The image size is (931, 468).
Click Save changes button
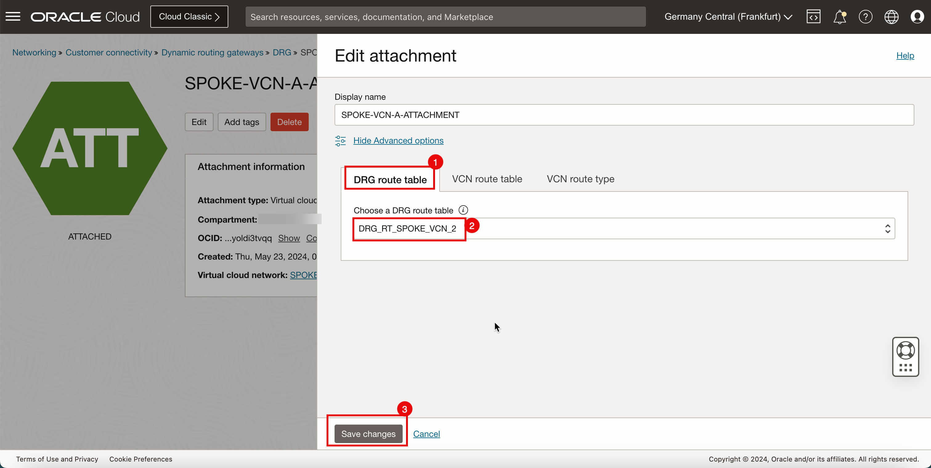[368, 434]
